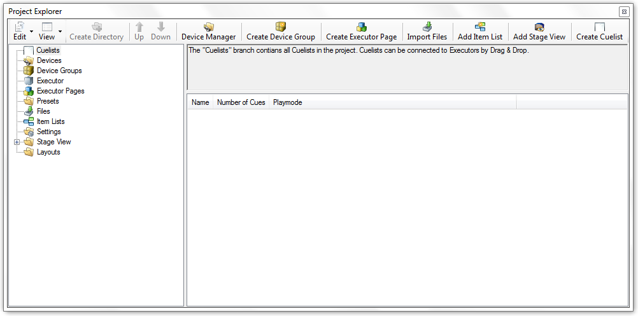
Task: Select Device Groups in the tree
Action: tap(59, 71)
